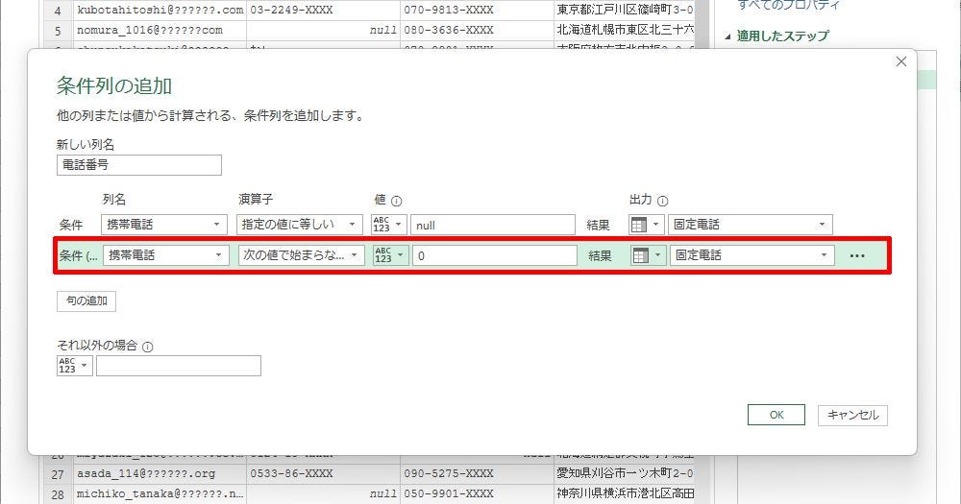Click the ABC123 type icon under それ以外の場合
Screen dimensions: 961x504
click(x=67, y=366)
